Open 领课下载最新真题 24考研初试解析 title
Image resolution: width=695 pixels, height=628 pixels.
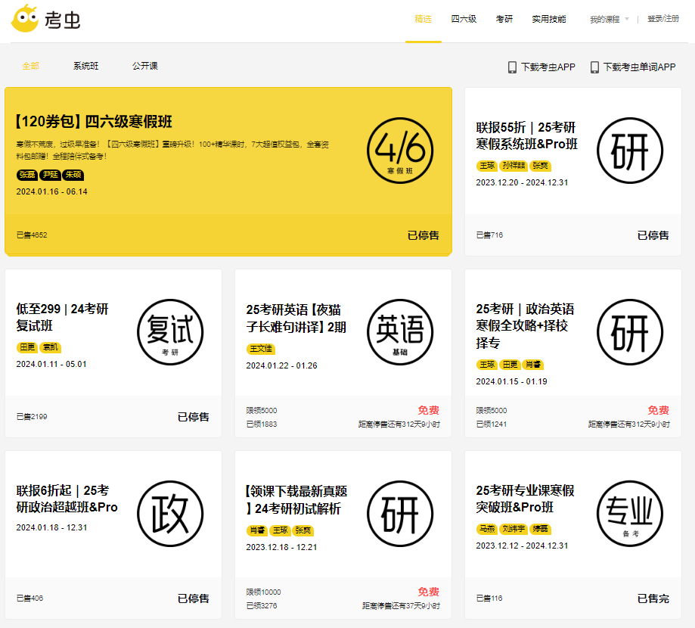[x=296, y=500]
